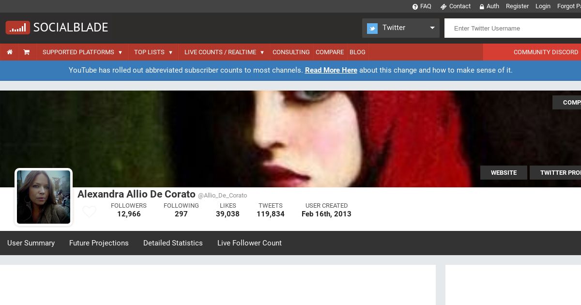The width and height of the screenshot is (581, 305).
Task: Open the shopping cart icon
Action: [27, 52]
